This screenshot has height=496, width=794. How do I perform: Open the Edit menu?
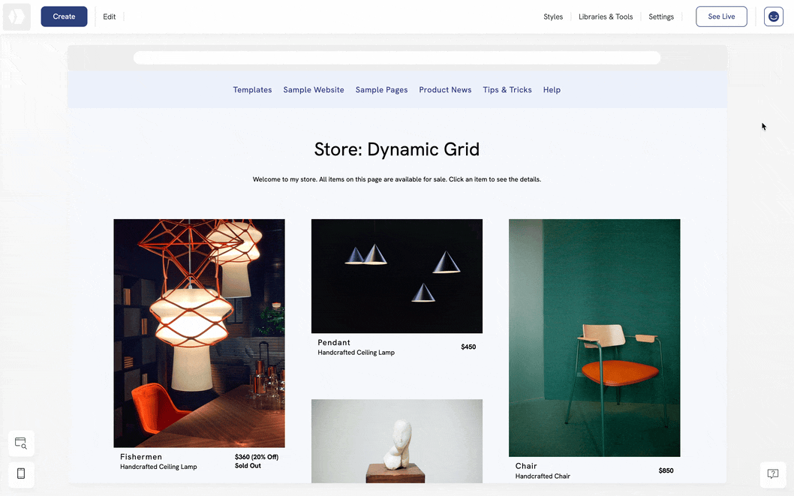tap(110, 17)
